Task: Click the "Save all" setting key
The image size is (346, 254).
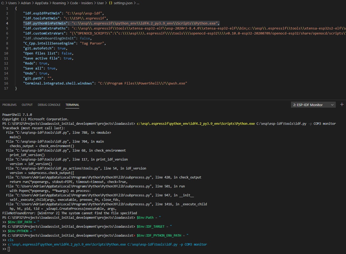Action: point(33,68)
